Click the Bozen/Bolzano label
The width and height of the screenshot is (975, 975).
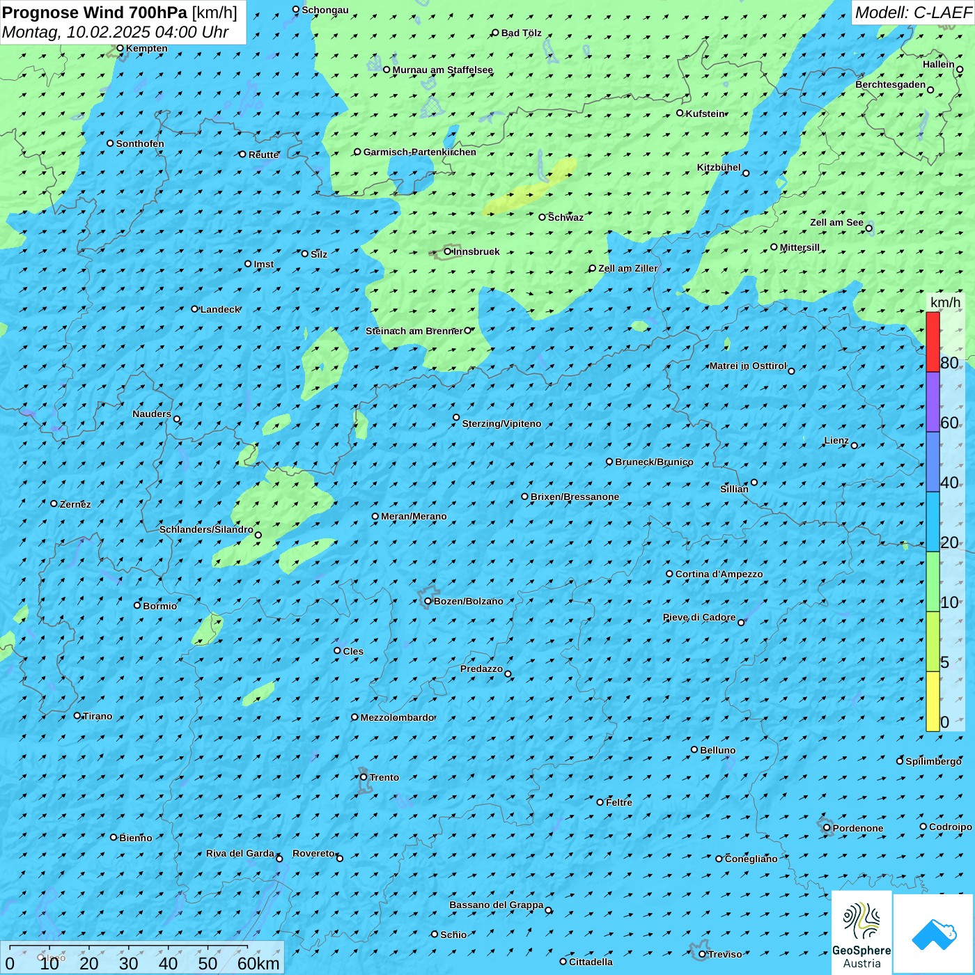pyautogui.click(x=468, y=601)
